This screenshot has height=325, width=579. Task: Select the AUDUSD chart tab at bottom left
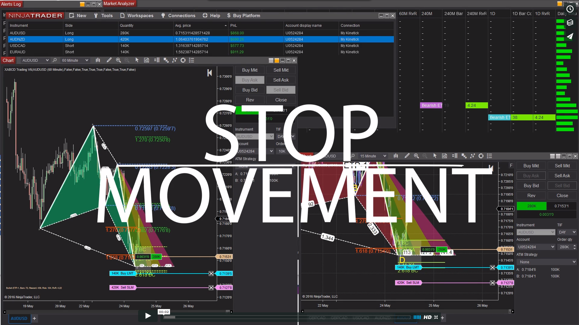click(x=19, y=318)
